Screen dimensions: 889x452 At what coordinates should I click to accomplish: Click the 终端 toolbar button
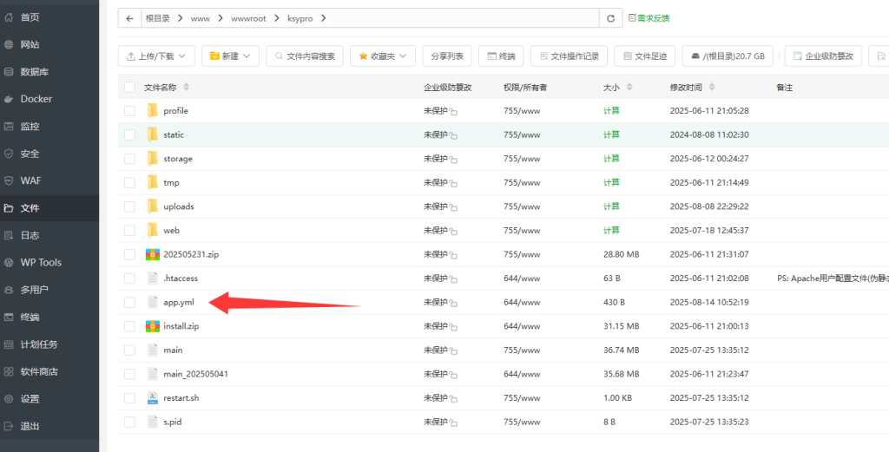pos(500,56)
